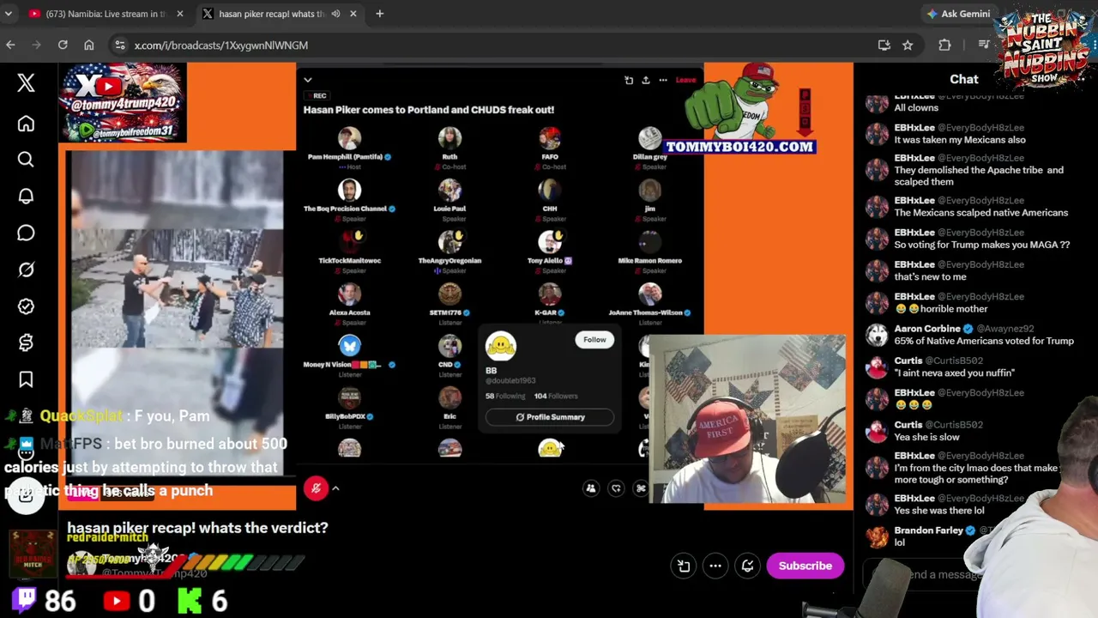This screenshot has height=618, width=1098.
Task: Open Aaron Corbine's name in chat
Action: click(x=927, y=329)
